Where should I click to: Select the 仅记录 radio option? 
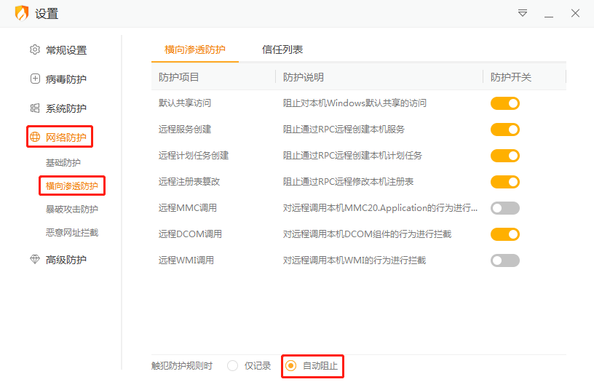click(233, 366)
